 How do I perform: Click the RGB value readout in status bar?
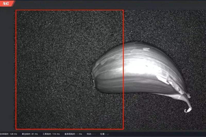click(x=91, y=134)
